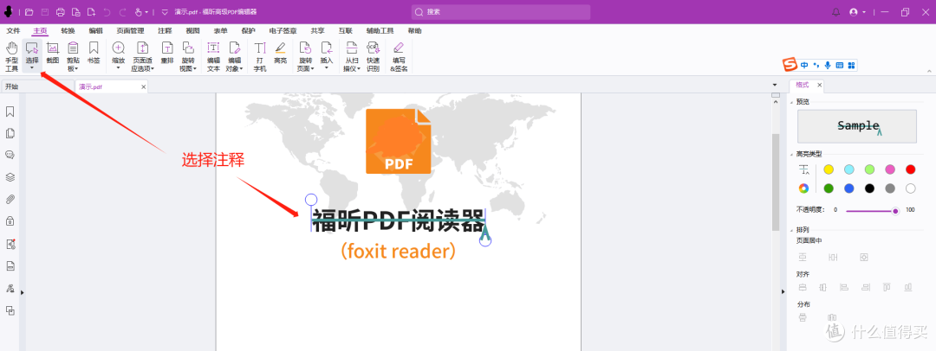Open 填写&签名 fill and sign
This screenshot has width=936, height=351.
pos(399,56)
